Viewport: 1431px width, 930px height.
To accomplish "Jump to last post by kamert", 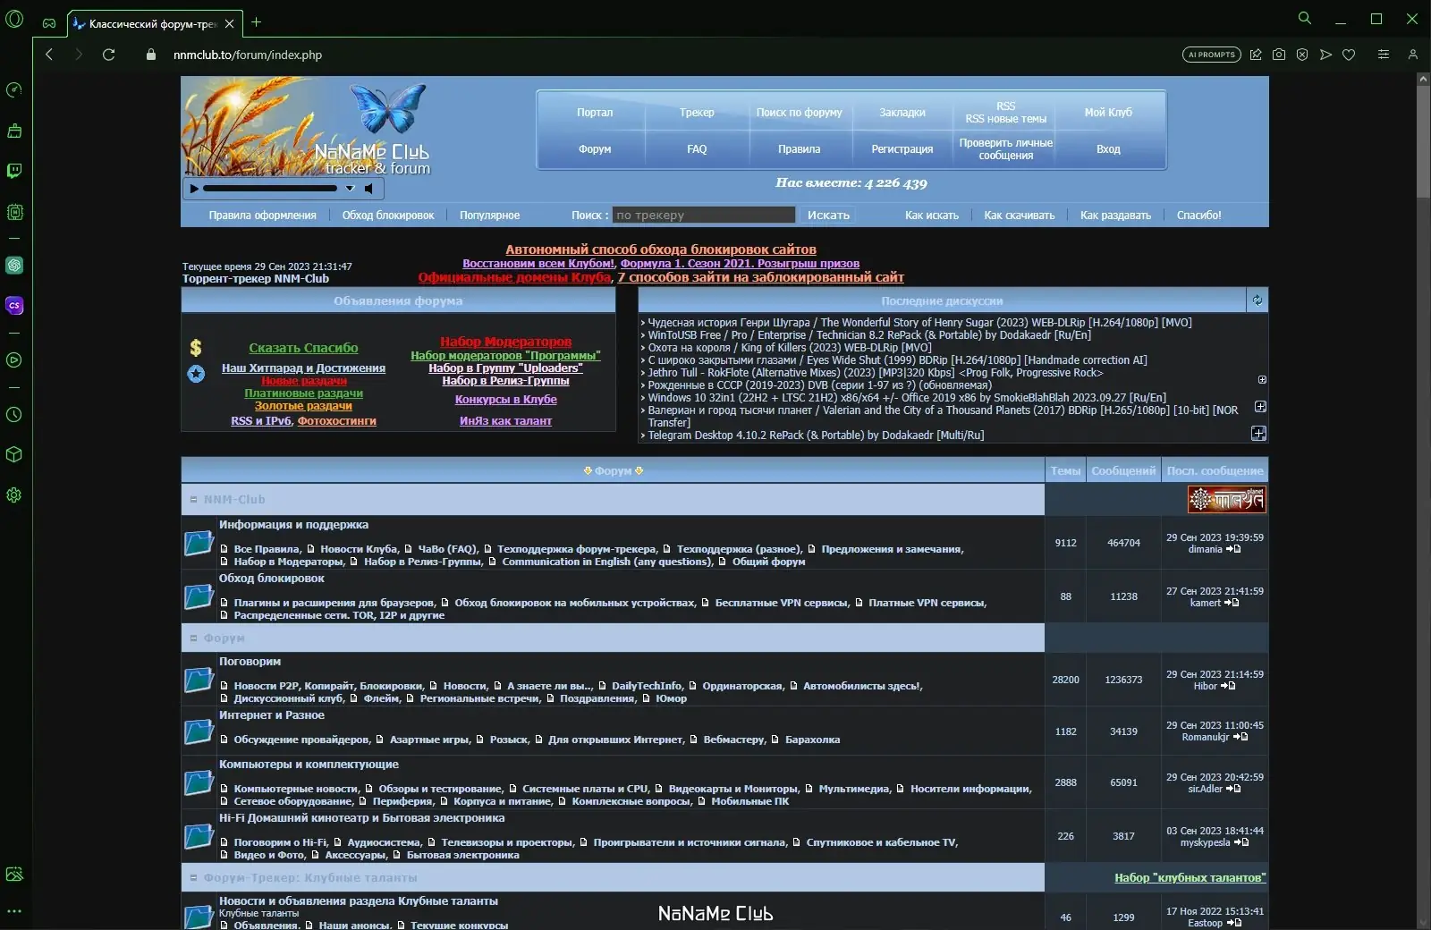I will [x=1232, y=603].
